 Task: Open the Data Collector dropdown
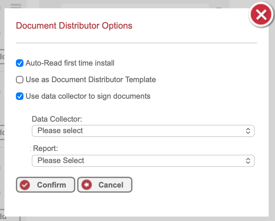(143, 131)
